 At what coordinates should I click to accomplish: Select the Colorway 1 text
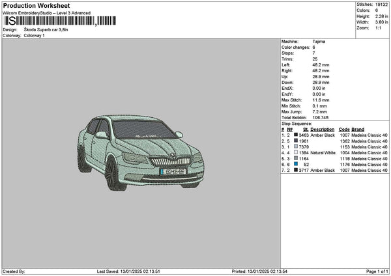34,36
